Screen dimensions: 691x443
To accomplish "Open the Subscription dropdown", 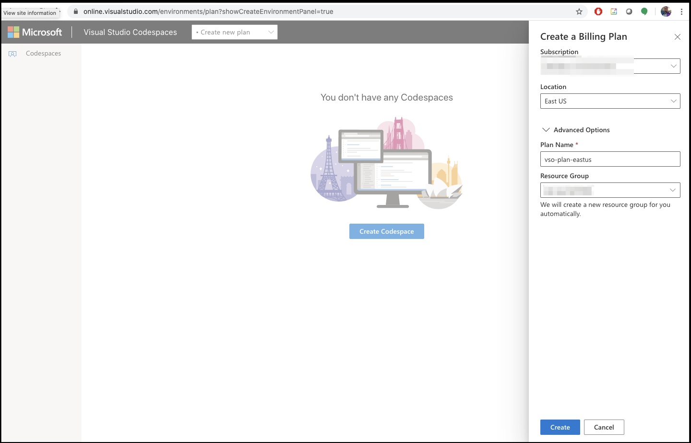I will coord(610,66).
